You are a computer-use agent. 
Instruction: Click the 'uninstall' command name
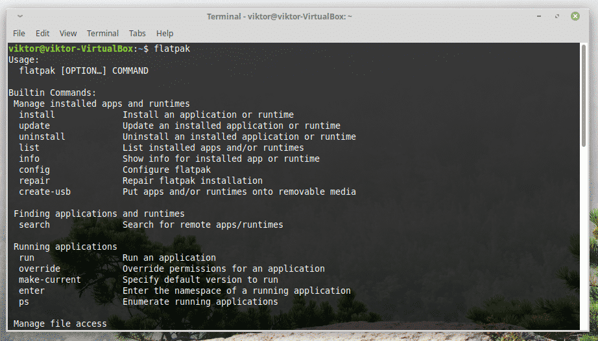(42, 137)
